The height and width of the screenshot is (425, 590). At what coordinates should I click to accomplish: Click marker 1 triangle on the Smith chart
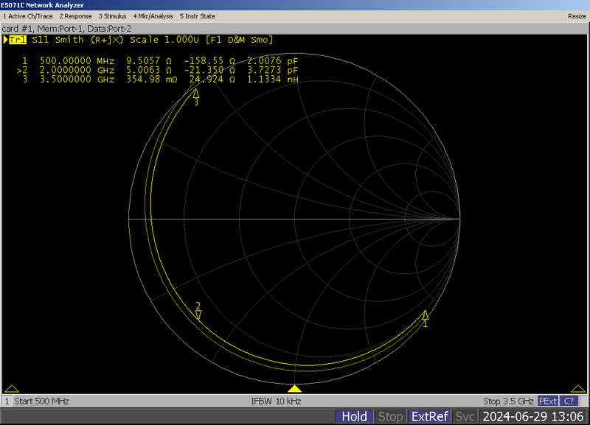(x=424, y=317)
